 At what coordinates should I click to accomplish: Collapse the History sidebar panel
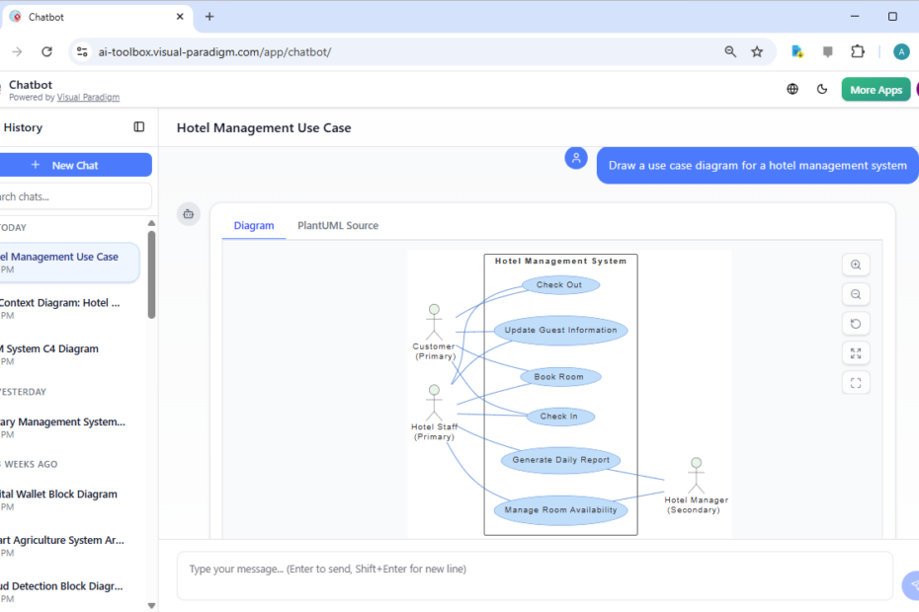[139, 126]
